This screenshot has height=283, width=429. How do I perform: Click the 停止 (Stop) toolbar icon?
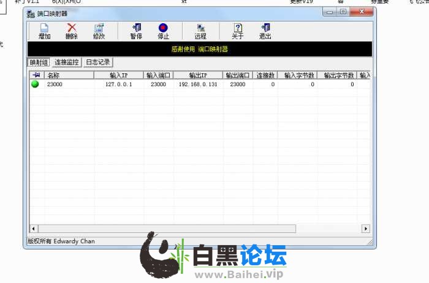163,28
